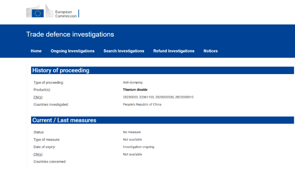
Task: Select the History of proceeding heading
Action: coord(61,70)
